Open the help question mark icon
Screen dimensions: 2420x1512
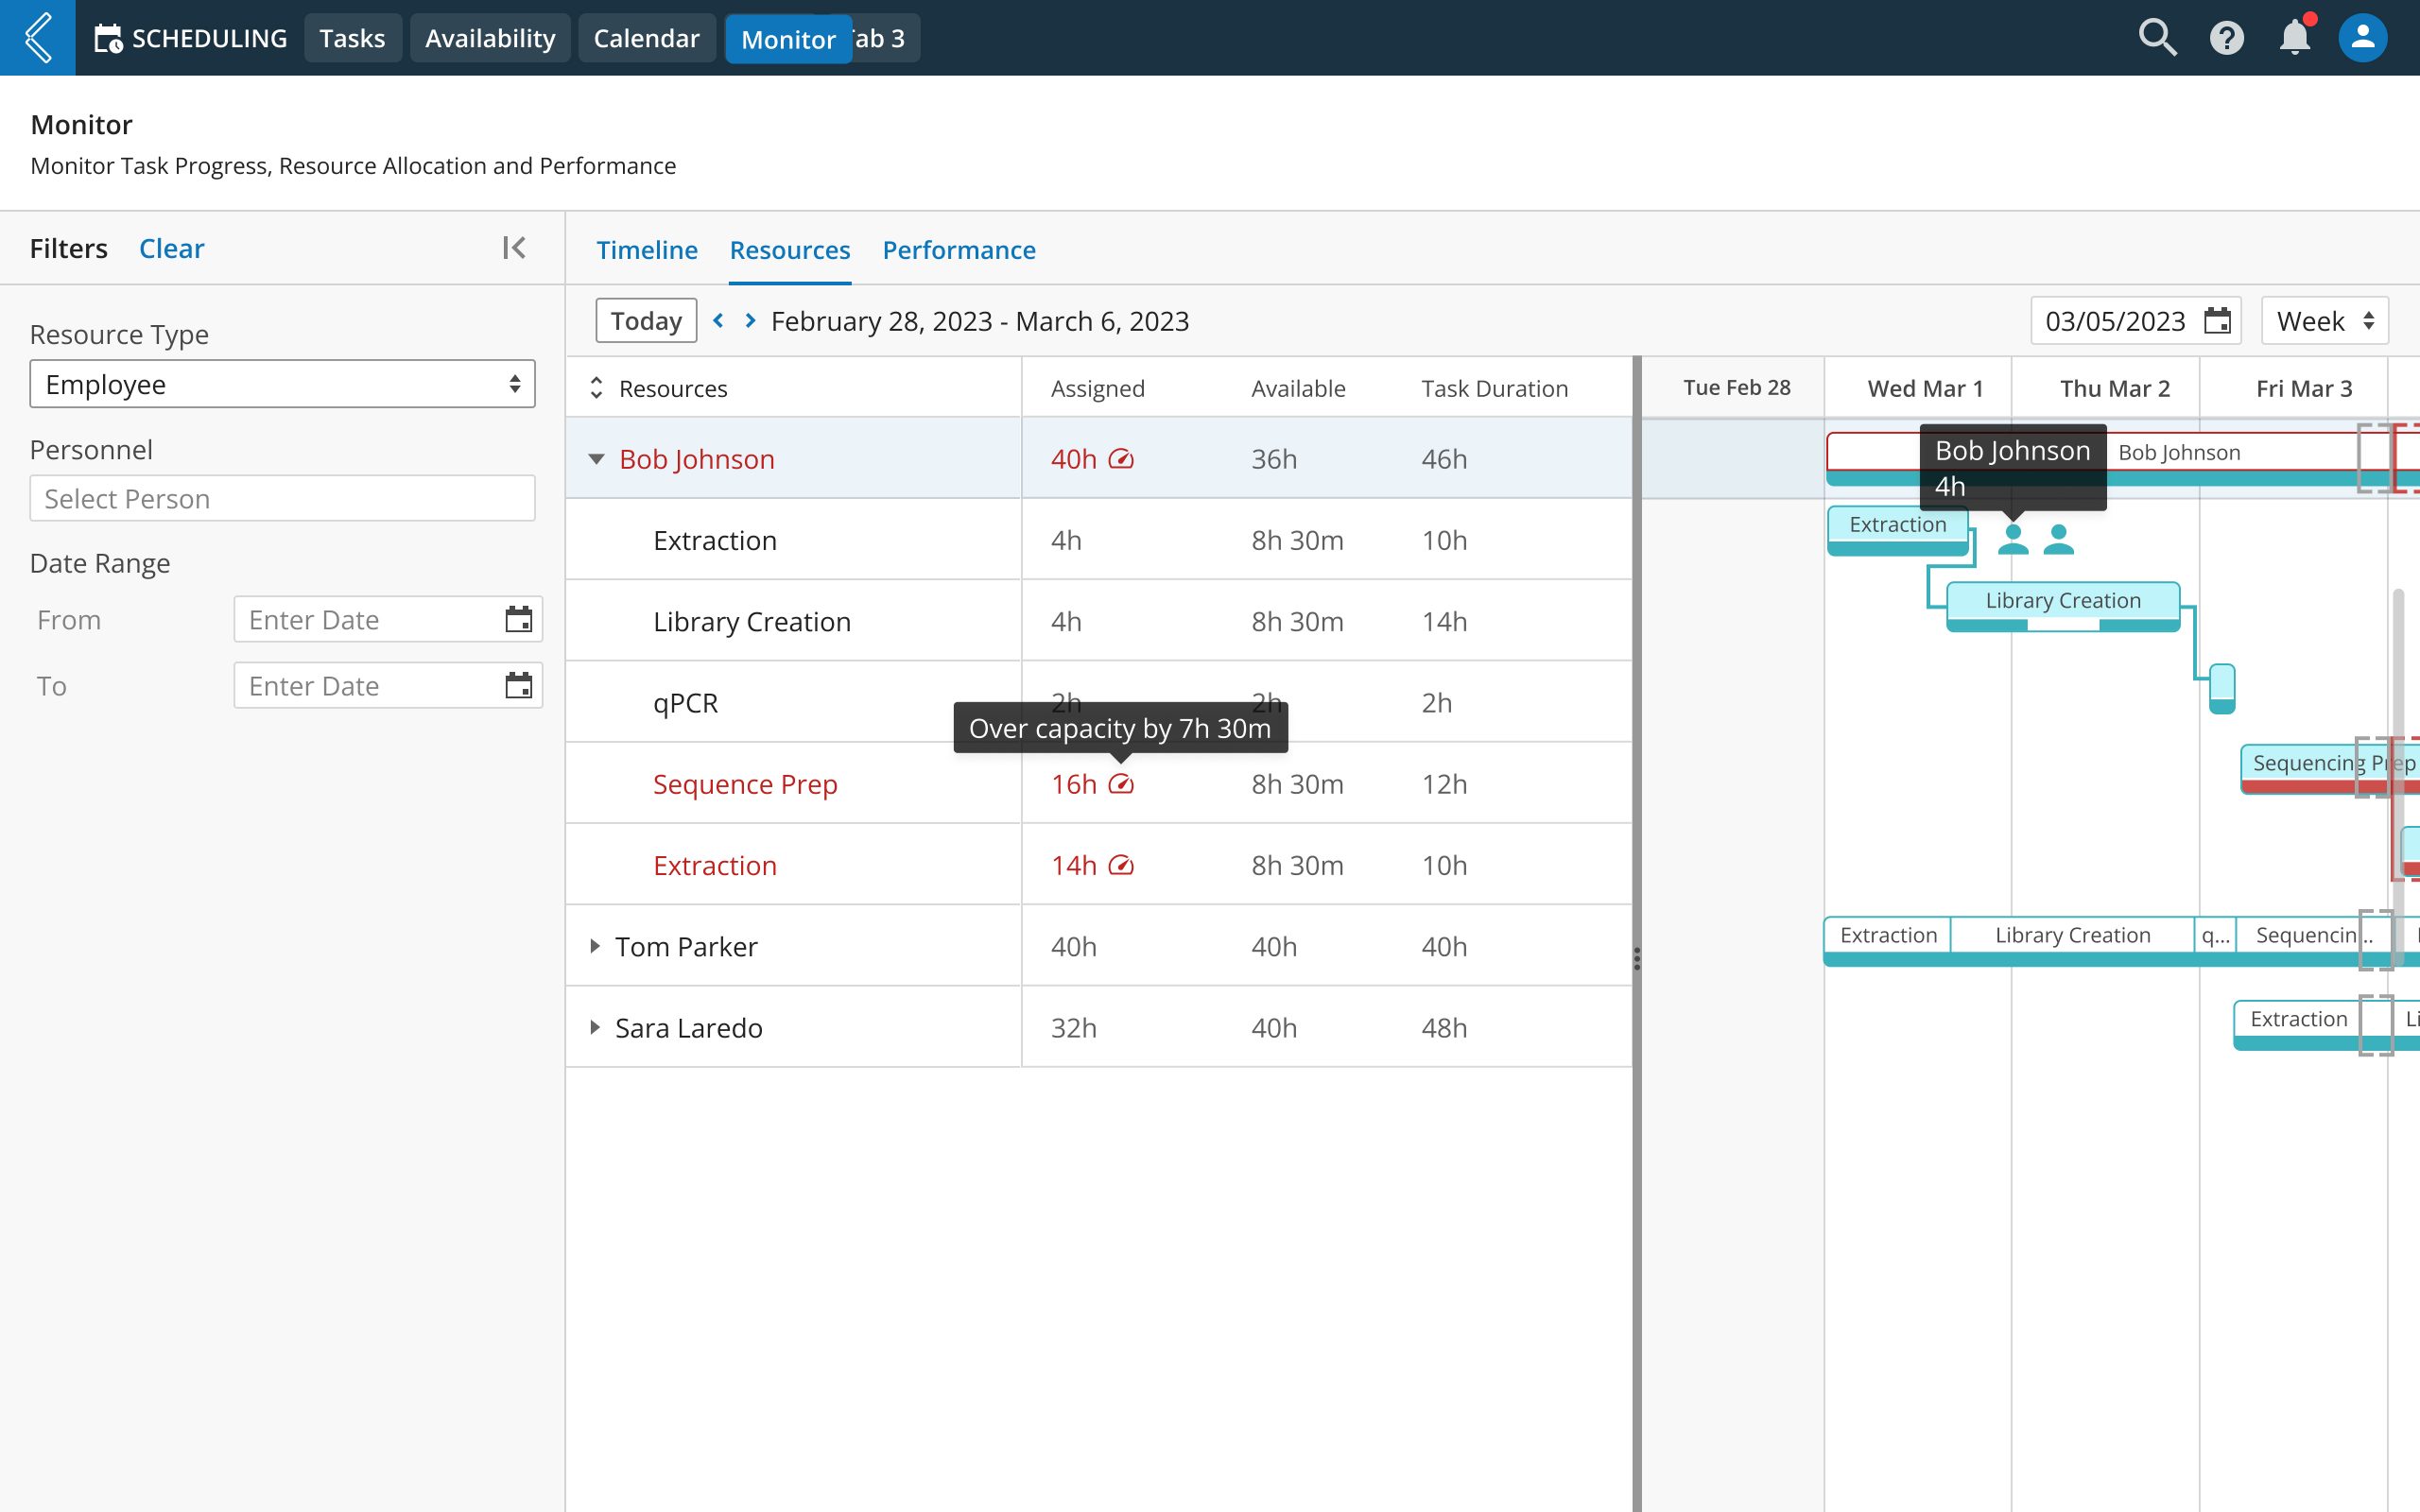pos(2226,38)
